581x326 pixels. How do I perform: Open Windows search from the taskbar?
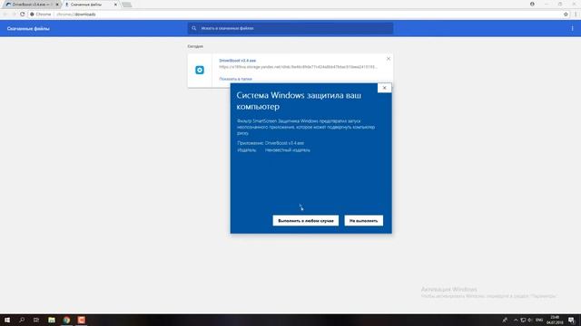pyautogui.click(x=22, y=320)
